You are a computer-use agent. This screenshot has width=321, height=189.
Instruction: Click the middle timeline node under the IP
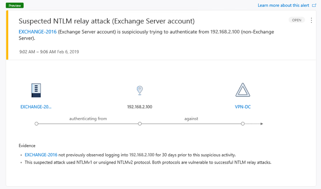coord(140,124)
